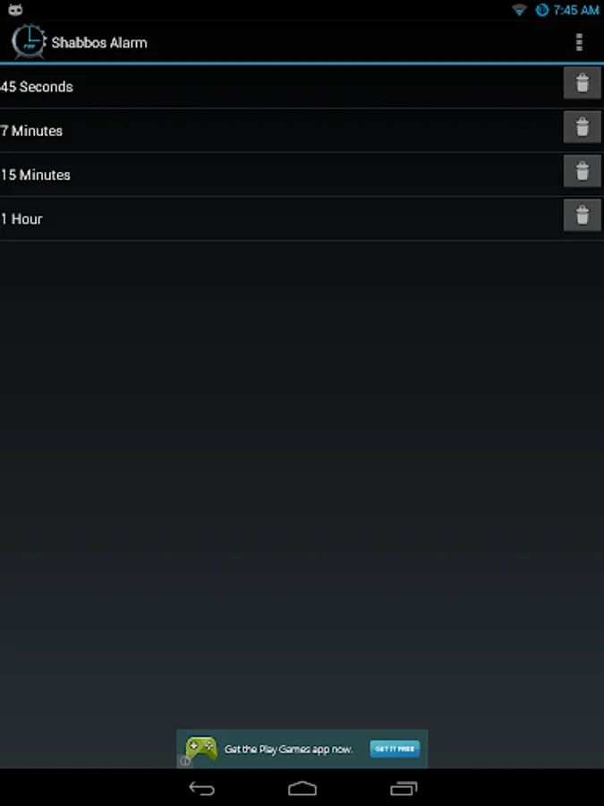Tap the 7:45 AM clock in status bar

coord(576,10)
